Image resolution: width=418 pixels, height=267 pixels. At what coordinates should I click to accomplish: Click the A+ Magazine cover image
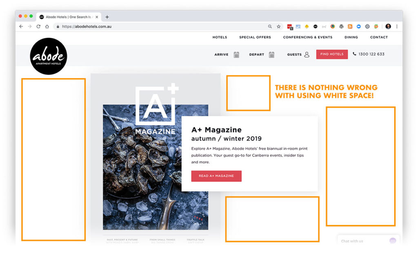[156, 167]
